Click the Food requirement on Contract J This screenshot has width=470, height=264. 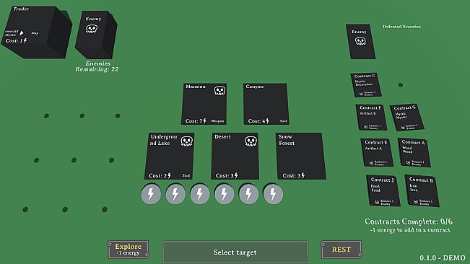click(375, 188)
